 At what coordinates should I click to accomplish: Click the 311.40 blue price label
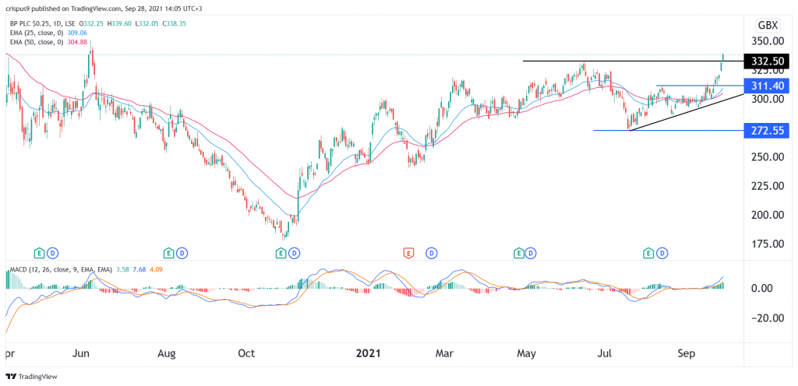(767, 86)
